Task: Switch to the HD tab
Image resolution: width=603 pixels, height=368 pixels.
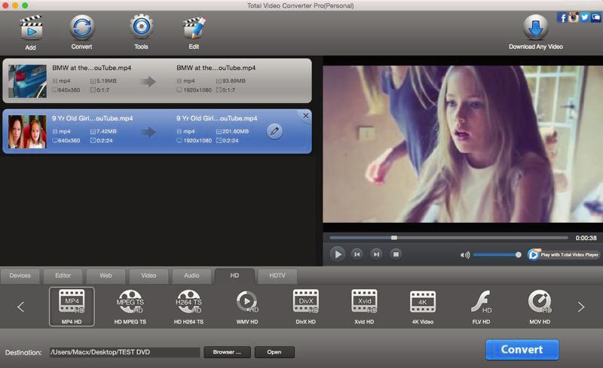Action: 234,275
